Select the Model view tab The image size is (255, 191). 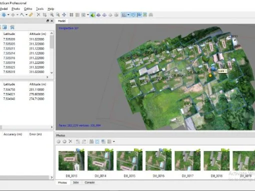(61, 21)
